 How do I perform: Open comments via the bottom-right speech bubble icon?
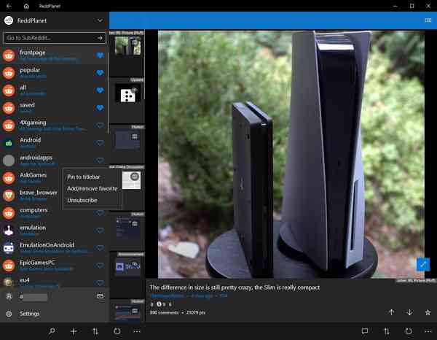click(x=365, y=331)
